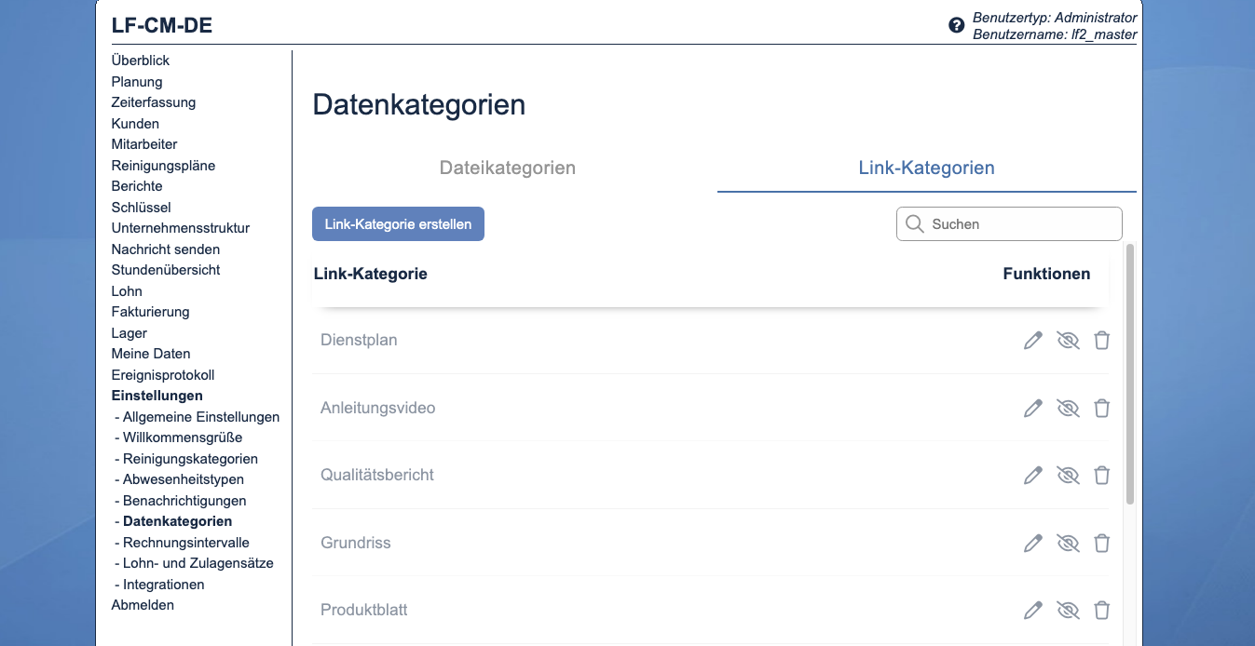The height and width of the screenshot is (646, 1255).
Task: Navigate to Lohn
Action: 127,291
